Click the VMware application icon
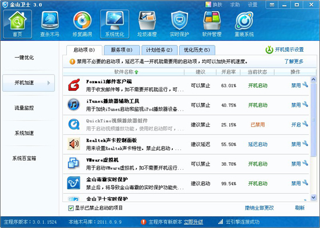The image size is (320, 228). [x=73, y=163]
